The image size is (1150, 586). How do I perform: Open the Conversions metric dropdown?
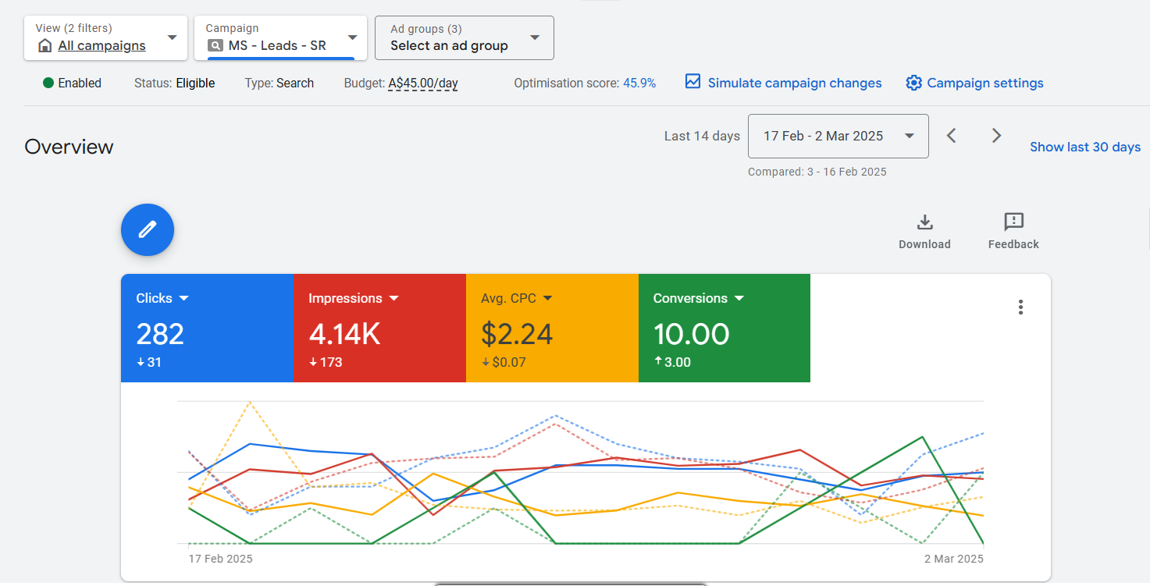point(740,298)
